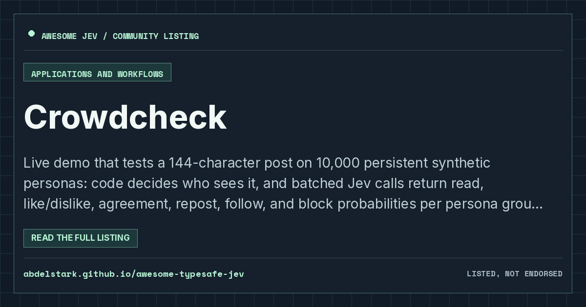Click the slash separator in the header
The image size is (586, 307).
pos(104,36)
